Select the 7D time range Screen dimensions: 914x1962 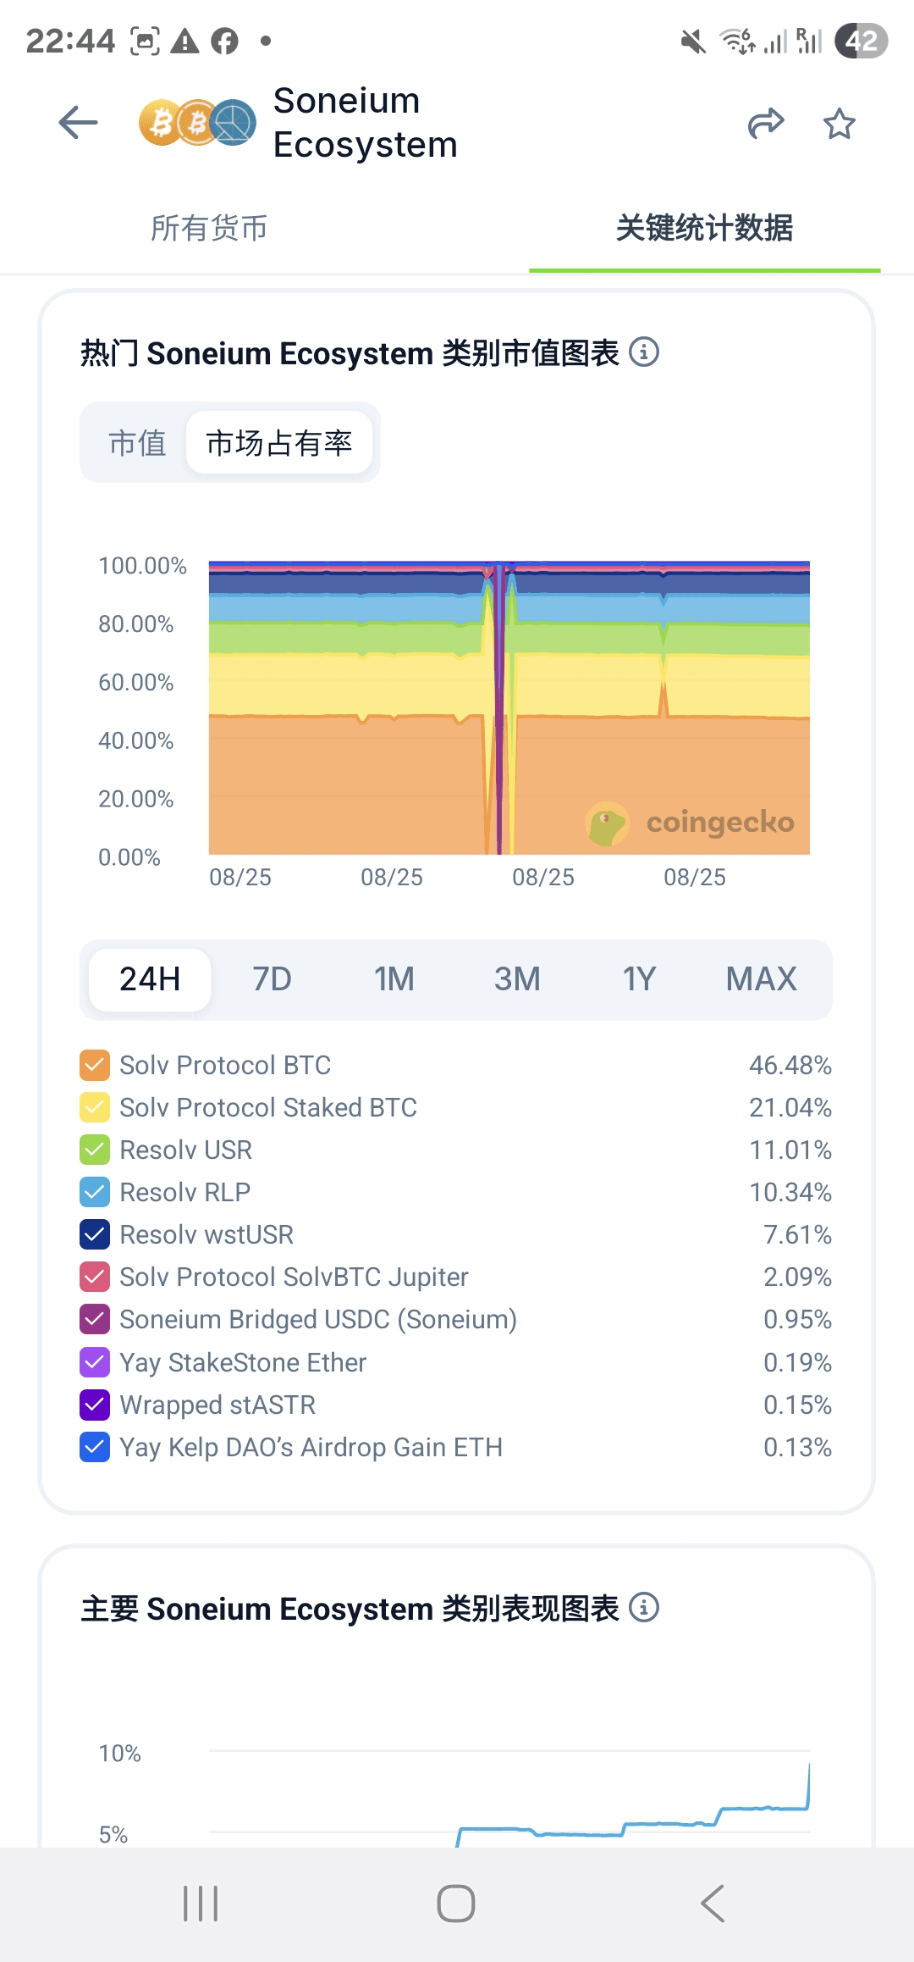272,979
